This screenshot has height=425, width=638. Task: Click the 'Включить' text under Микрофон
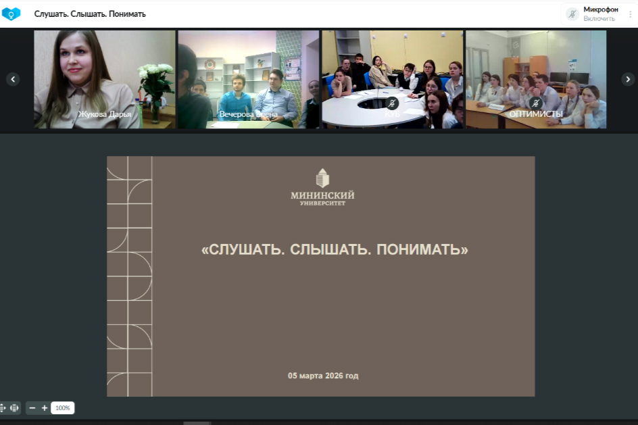tap(599, 19)
